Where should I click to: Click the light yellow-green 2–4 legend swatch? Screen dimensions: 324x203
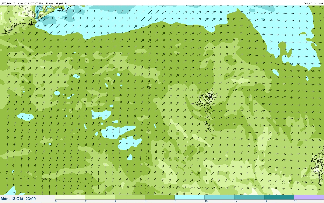coord(100,197)
